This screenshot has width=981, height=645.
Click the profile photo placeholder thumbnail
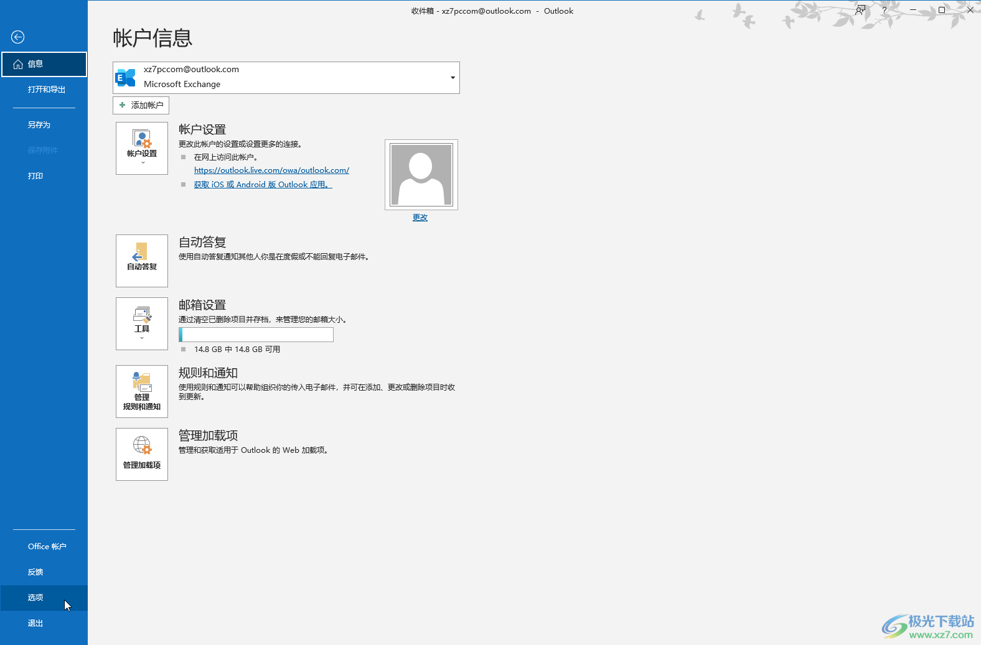(421, 175)
